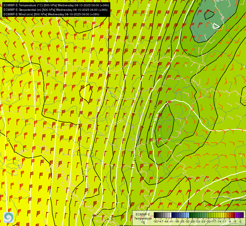Select the ECMWF-E Wind title line

51,14
